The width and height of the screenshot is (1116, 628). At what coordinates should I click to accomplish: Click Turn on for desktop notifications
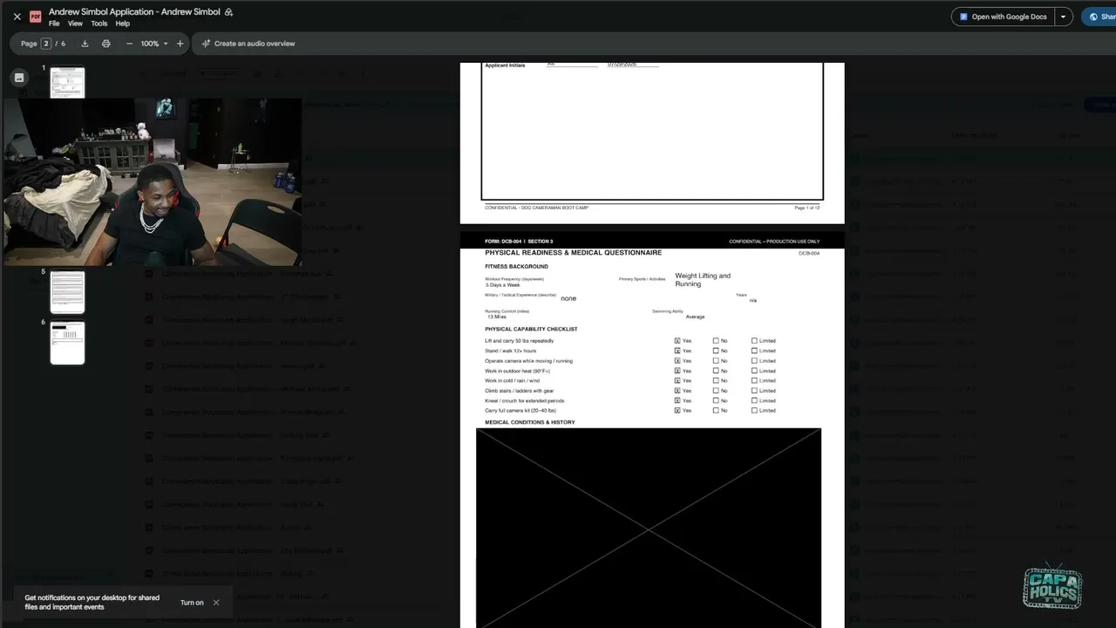pyautogui.click(x=192, y=603)
